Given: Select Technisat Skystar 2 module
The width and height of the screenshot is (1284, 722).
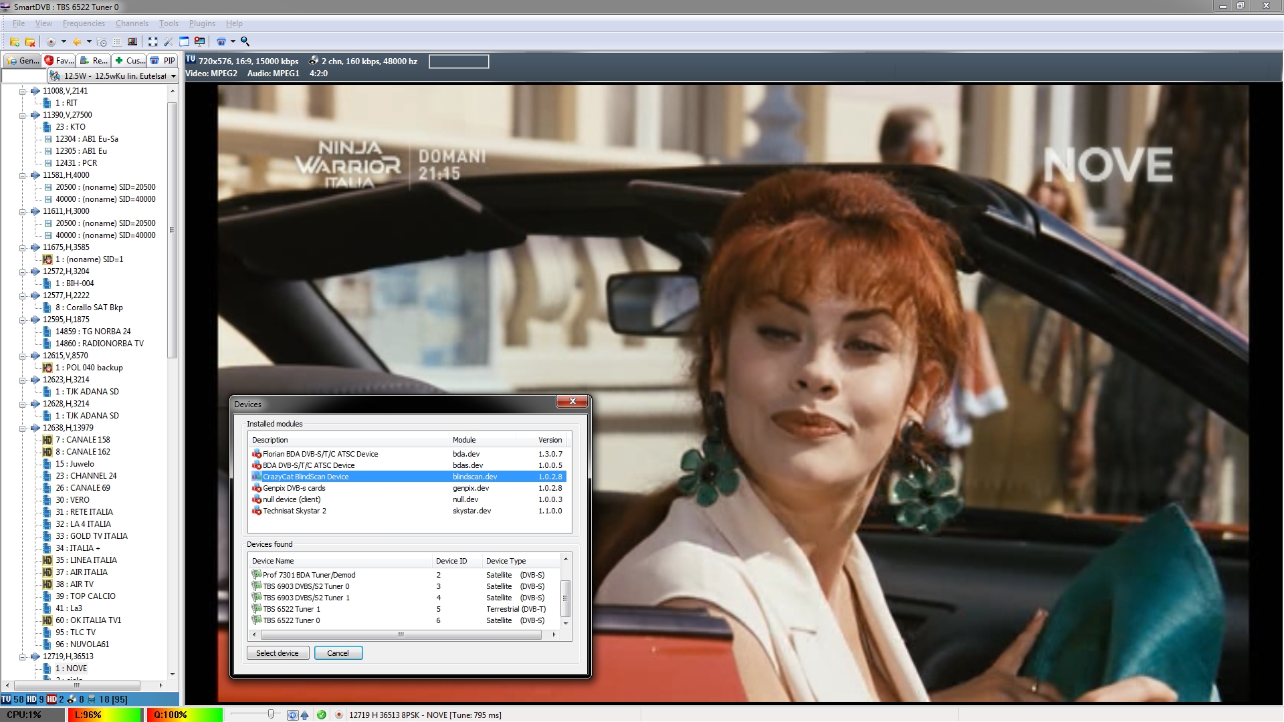Looking at the screenshot, I should pyautogui.click(x=409, y=511).
